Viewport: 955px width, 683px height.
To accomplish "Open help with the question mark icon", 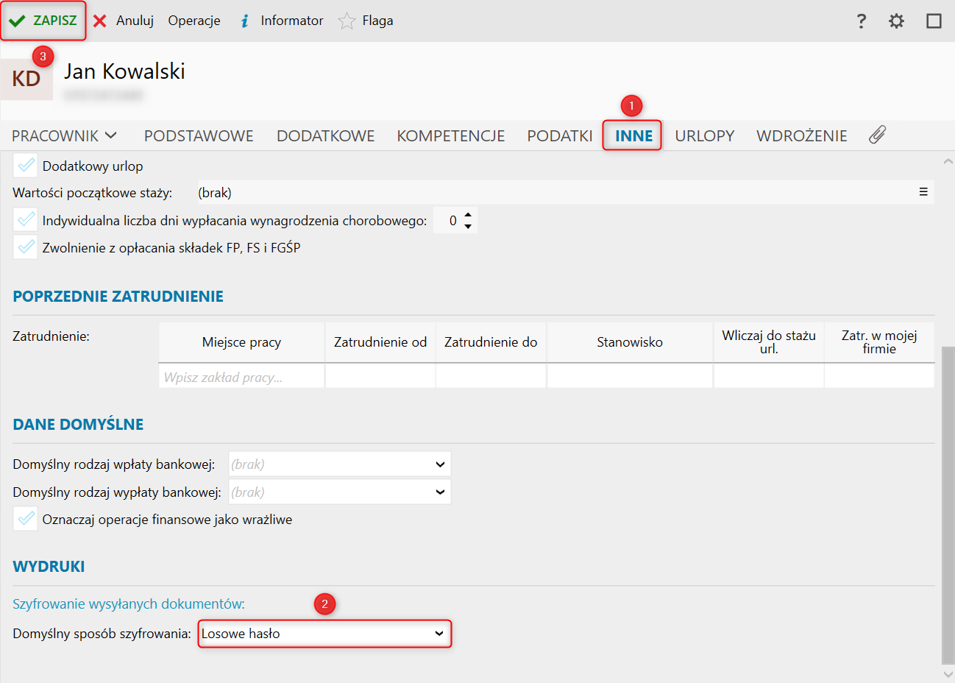I will point(862,21).
